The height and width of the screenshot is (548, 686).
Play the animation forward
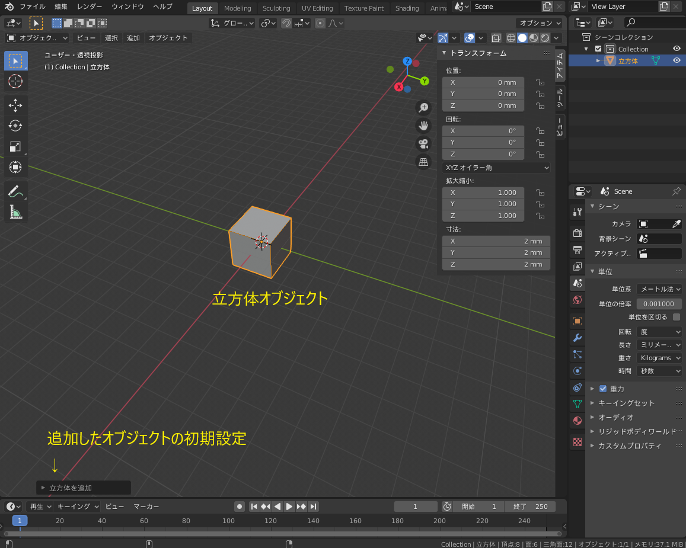(x=289, y=507)
